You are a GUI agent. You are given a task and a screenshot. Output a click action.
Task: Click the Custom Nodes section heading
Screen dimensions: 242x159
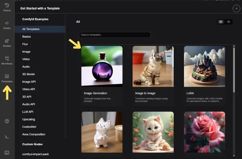(32, 145)
